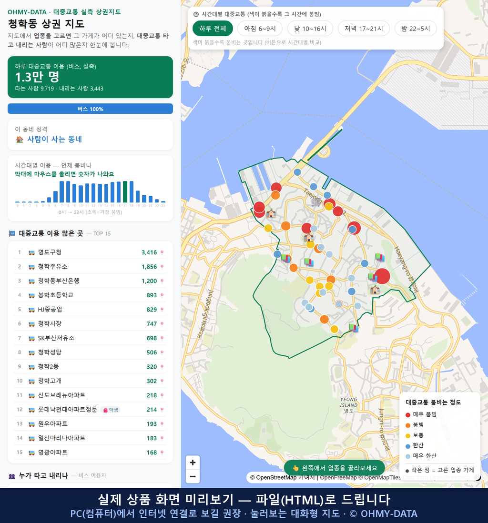Click the 버스 100% progress bar

90,109
